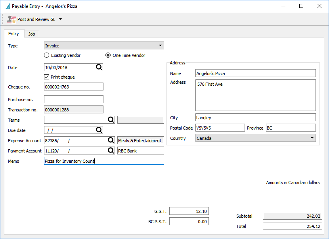
Task: Open Post and Review GL dropdown arrow
Action: point(61,19)
